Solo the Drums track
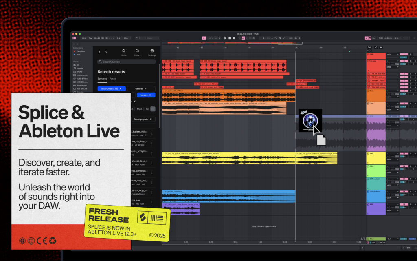This screenshot has width=417, height=261. (411, 61)
